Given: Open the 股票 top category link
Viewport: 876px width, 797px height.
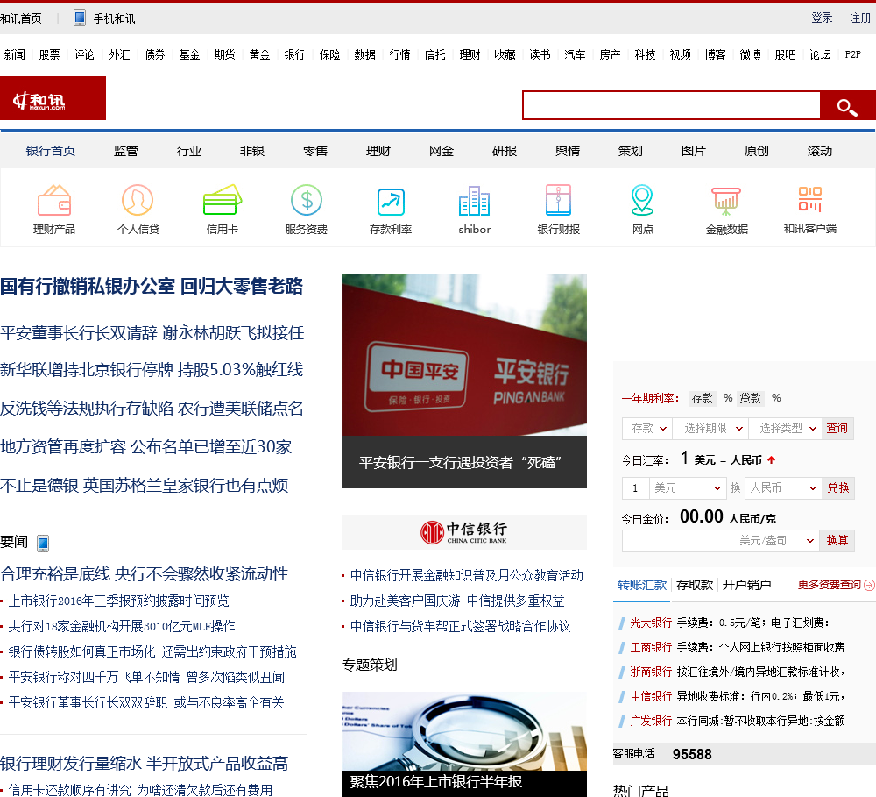Looking at the screenshot, I should click(x=49, y=55).
